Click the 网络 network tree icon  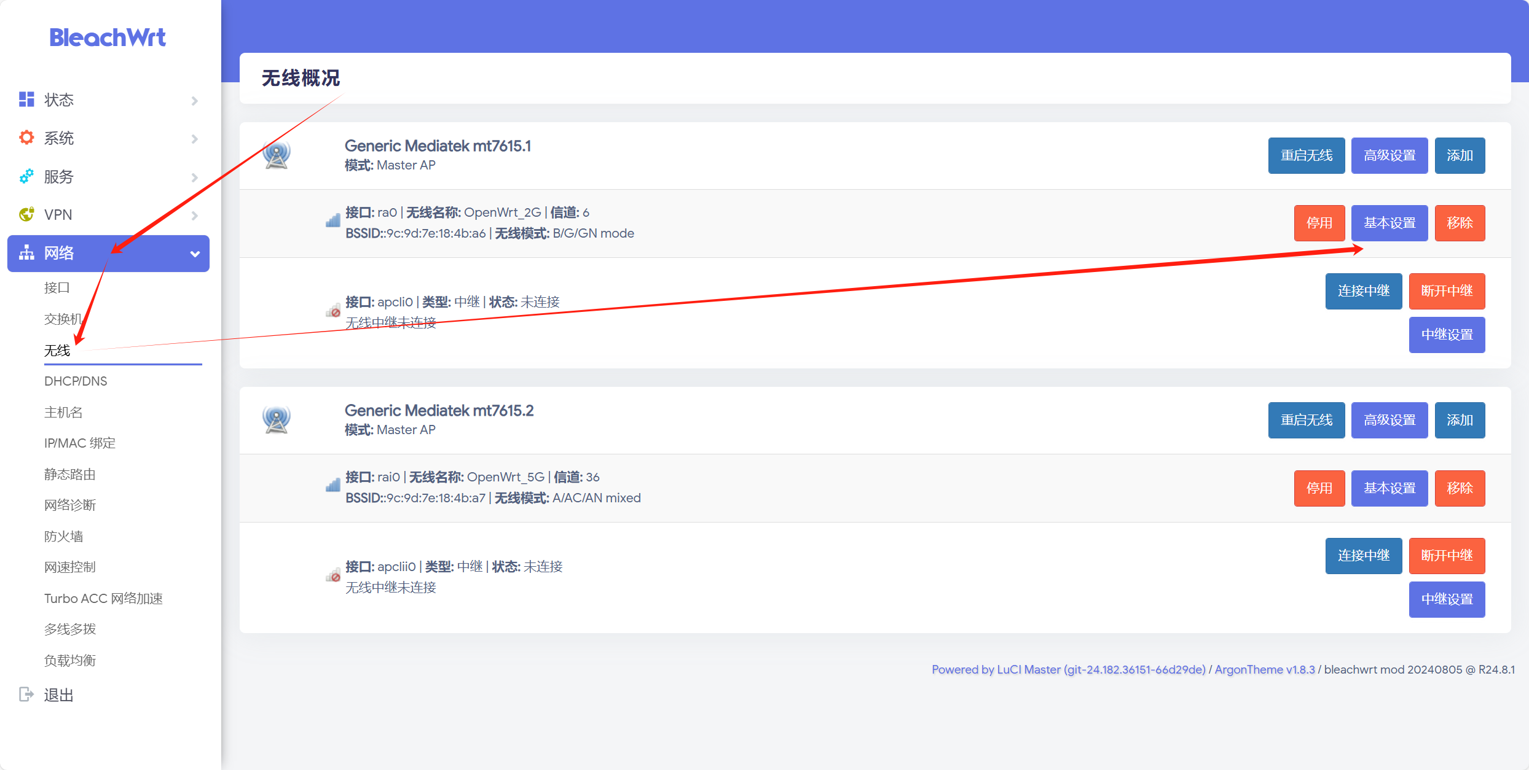(x=26, y=252)
